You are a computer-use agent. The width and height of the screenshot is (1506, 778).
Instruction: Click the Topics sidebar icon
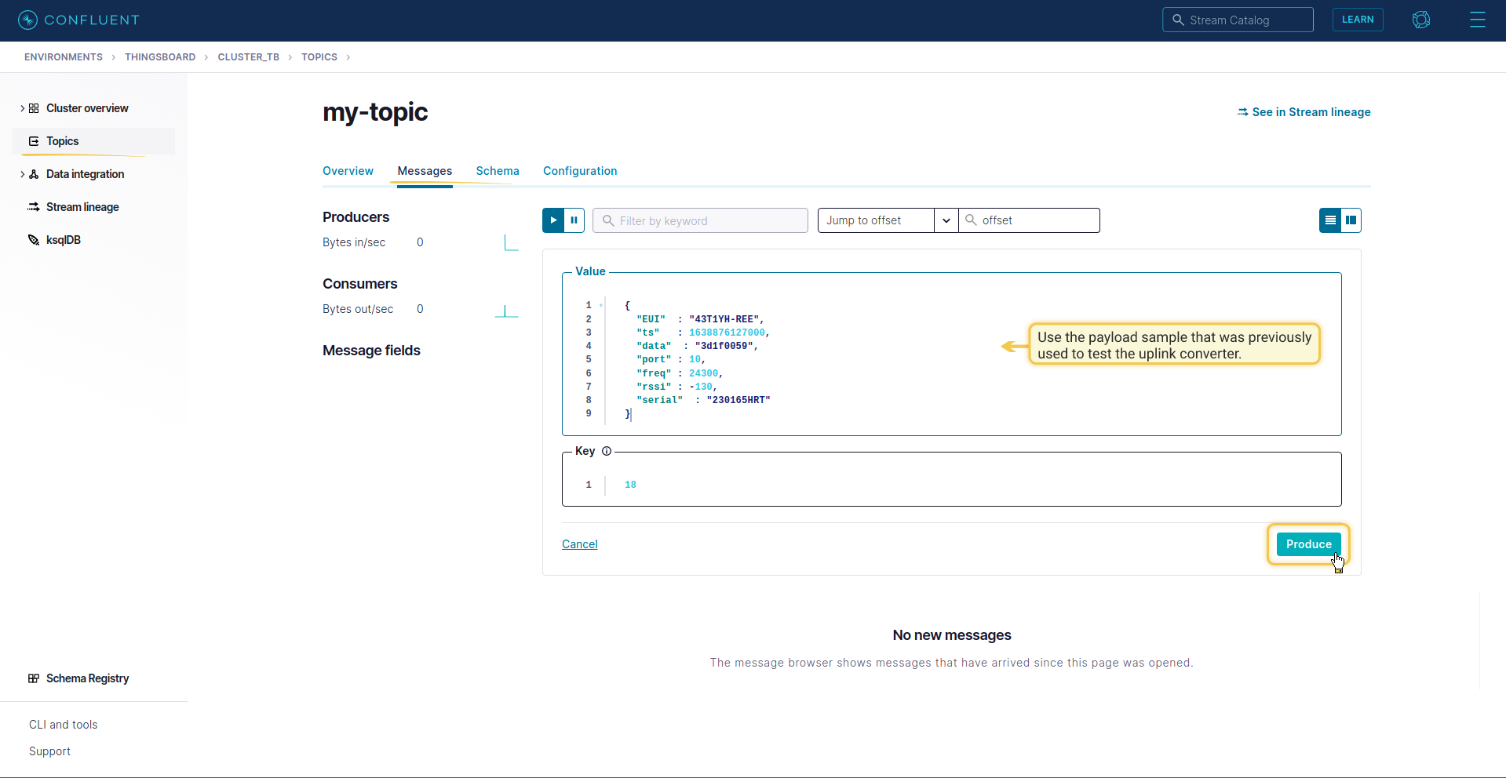pyautogui.click(x=34, y=141)
